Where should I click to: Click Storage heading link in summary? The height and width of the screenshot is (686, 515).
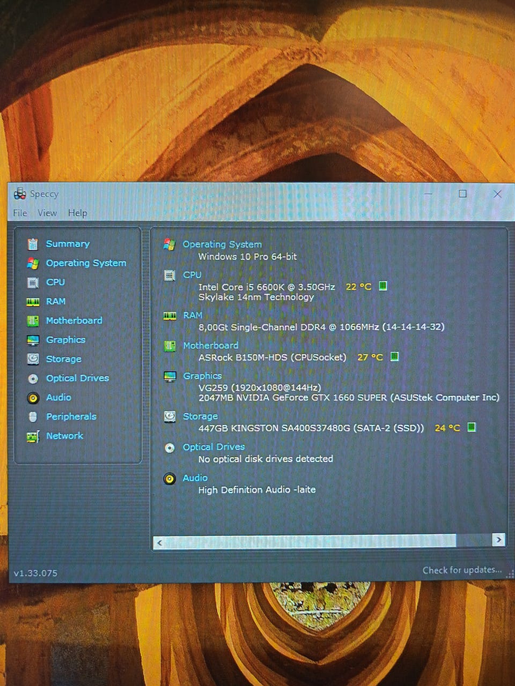(x=200, y=416)
